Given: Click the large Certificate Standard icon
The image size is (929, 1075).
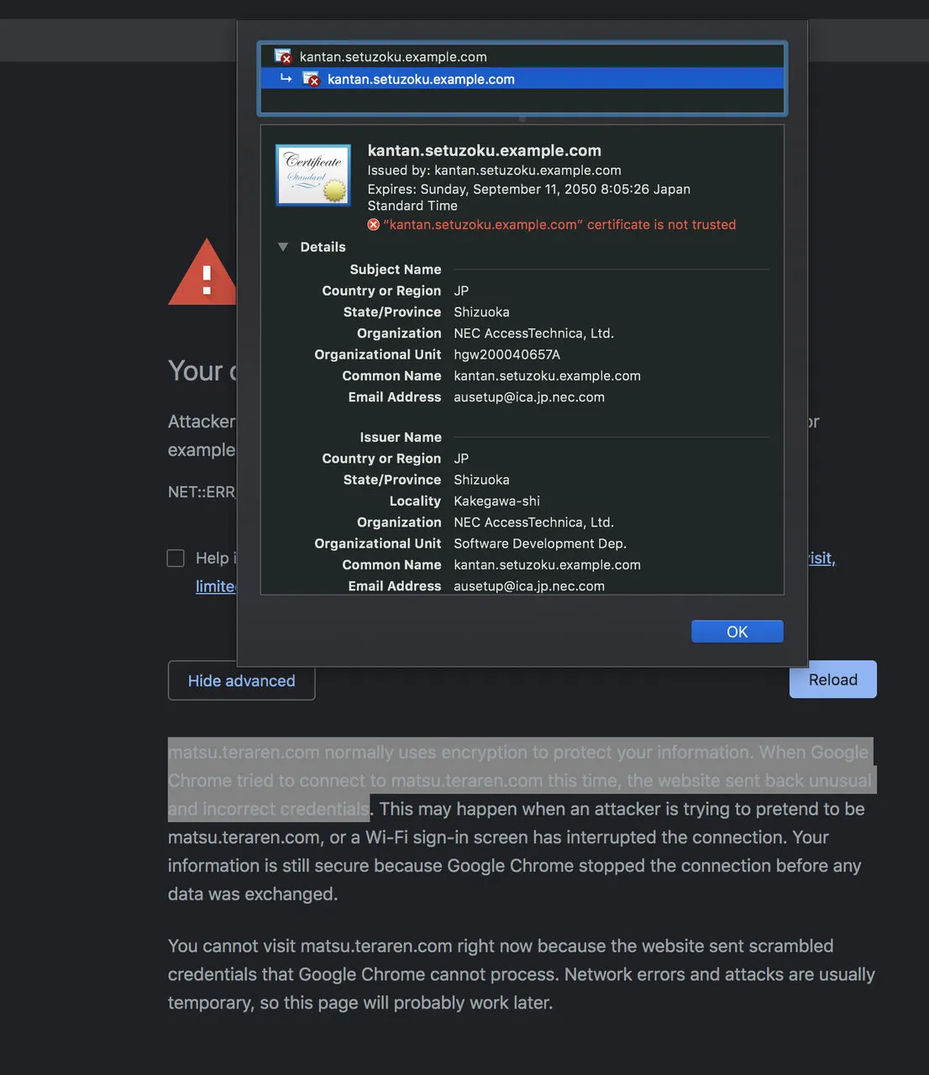Looking at the screenshot, I should click(313, 176).
